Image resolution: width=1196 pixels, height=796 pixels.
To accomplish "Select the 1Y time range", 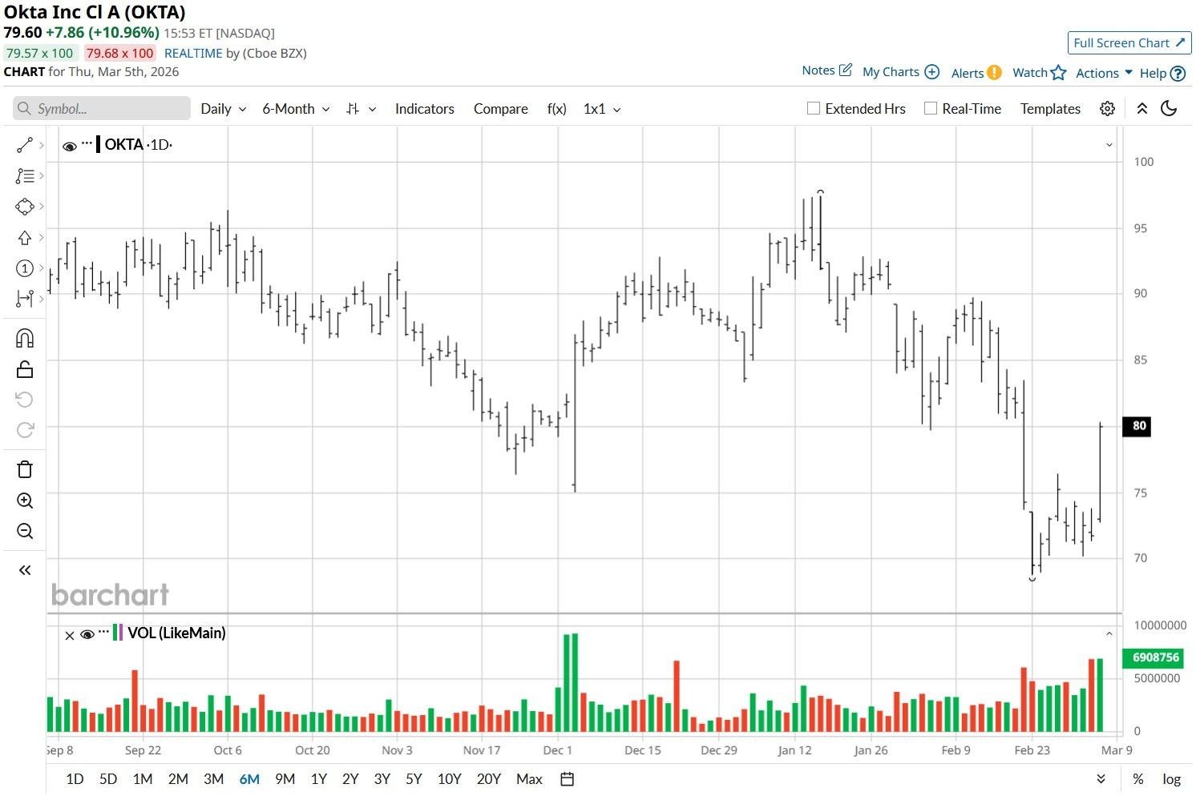I will tap(318, 779).
